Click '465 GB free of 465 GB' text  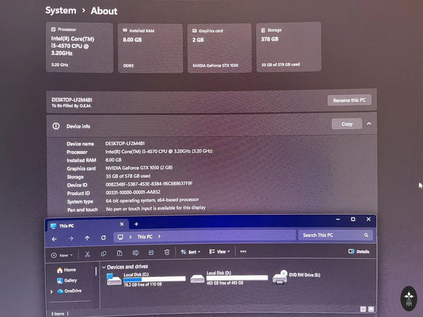point(225,283)
